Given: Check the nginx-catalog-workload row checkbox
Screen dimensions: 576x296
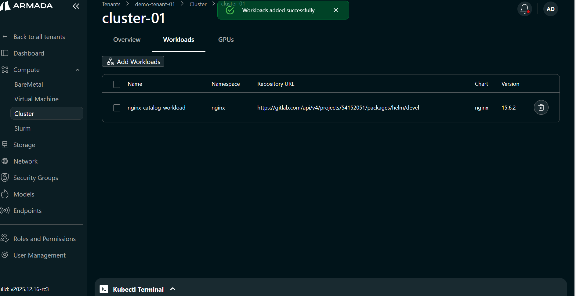Looking at the screenshot, I should pos(117,108).
